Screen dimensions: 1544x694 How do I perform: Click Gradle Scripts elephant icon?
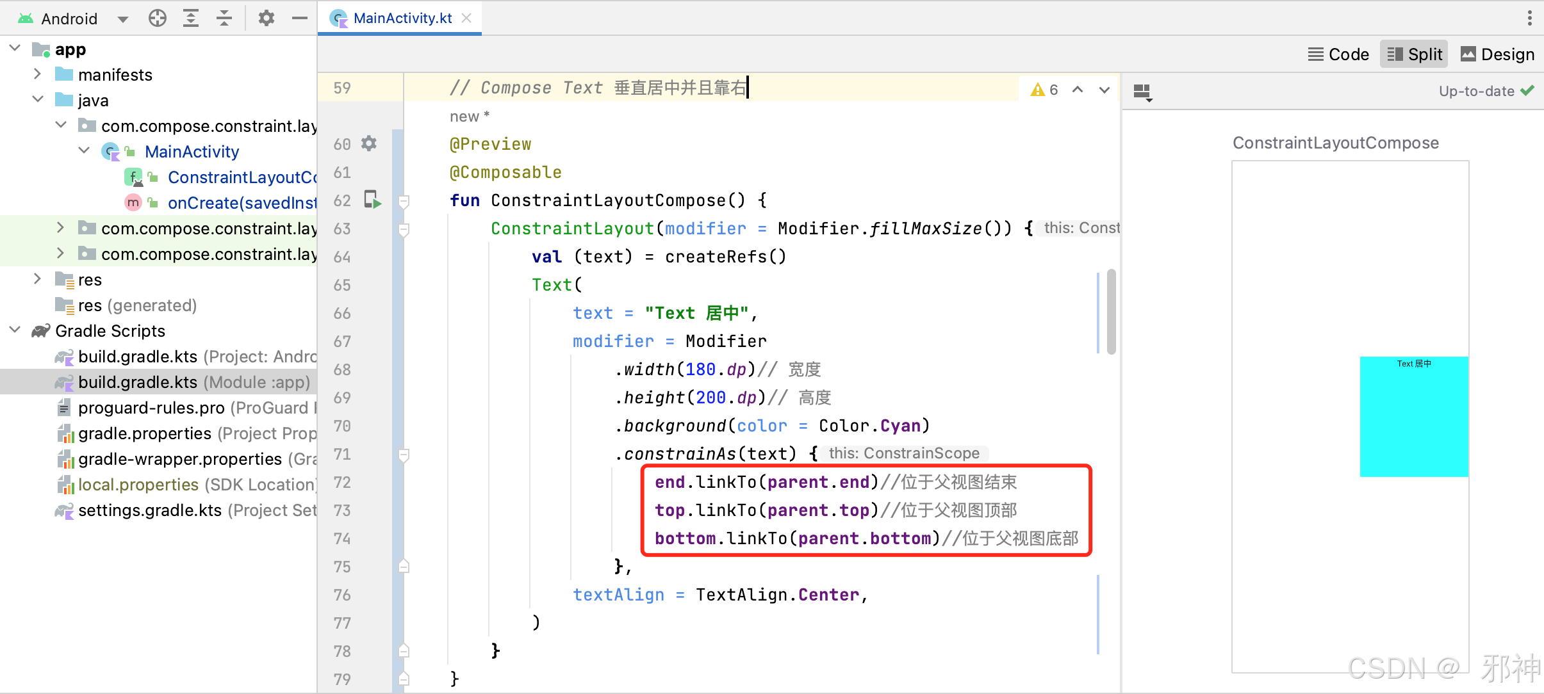41,331
